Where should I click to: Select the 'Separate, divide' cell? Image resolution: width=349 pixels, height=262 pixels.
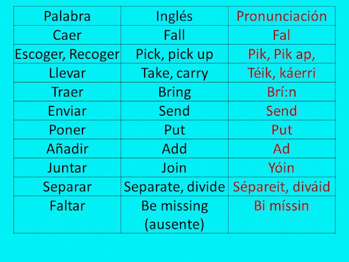pyautogui.click(x=174, y=187)
